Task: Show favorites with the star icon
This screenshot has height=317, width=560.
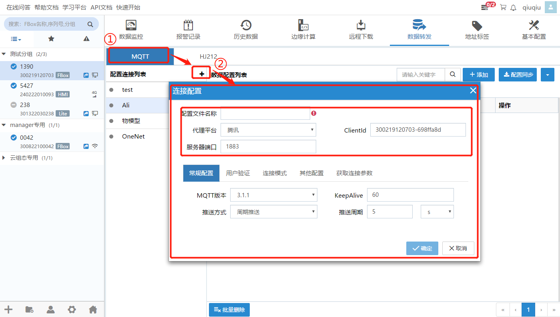Action: click(x=51, y=39)
